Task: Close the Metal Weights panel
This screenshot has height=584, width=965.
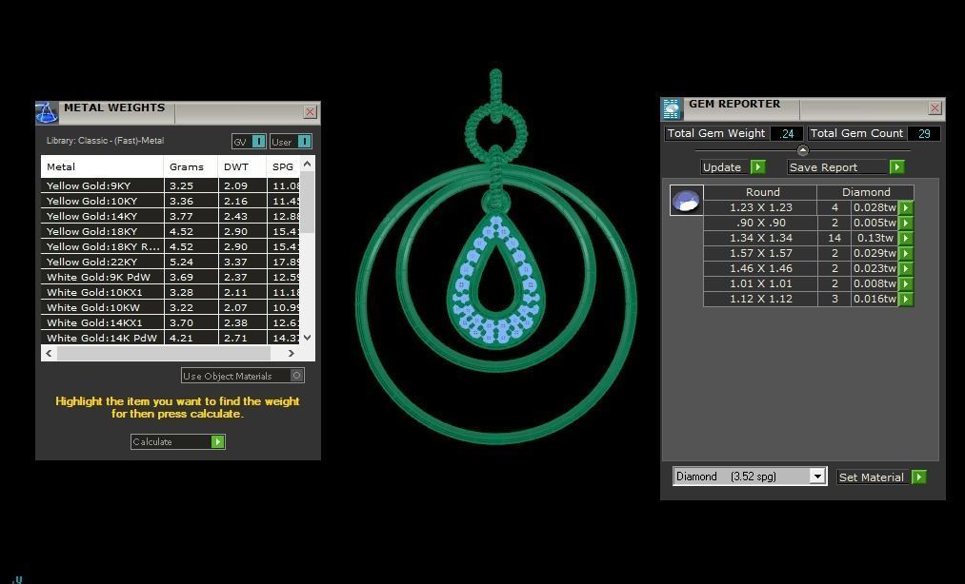Action: point(311,112)
